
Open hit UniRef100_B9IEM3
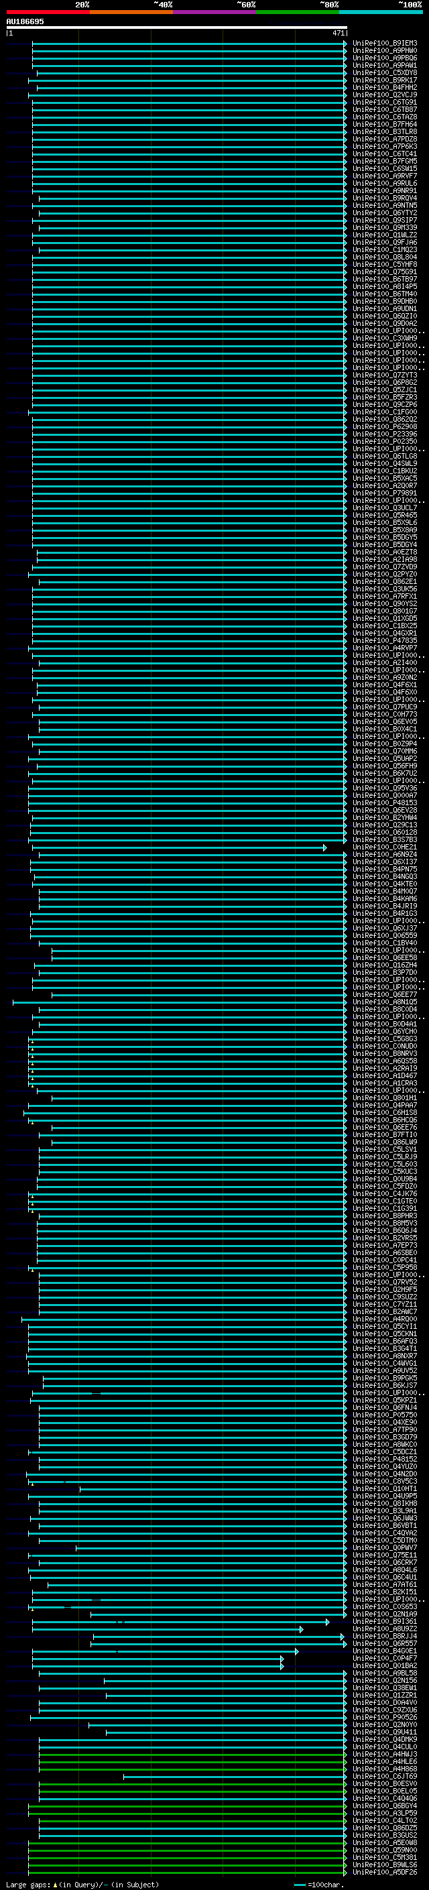(385, 44)
